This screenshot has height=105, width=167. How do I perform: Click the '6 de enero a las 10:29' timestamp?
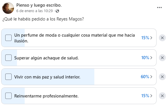(35, 11)
